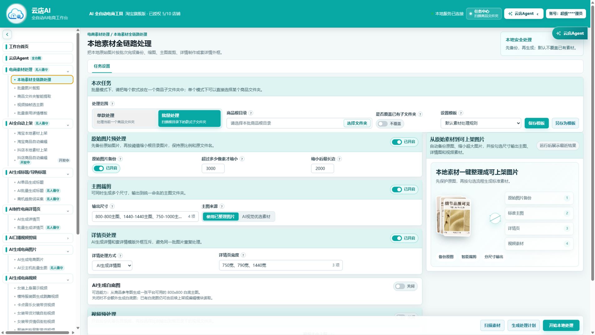
Task: Click the 缩小后最长边 field
Action: 322,168
